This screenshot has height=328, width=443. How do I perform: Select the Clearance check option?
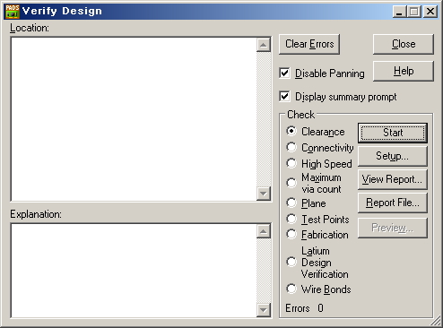(x=291, y=131)
